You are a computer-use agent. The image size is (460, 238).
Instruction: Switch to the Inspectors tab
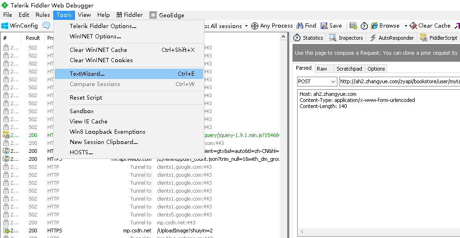[x=346, y=38]
